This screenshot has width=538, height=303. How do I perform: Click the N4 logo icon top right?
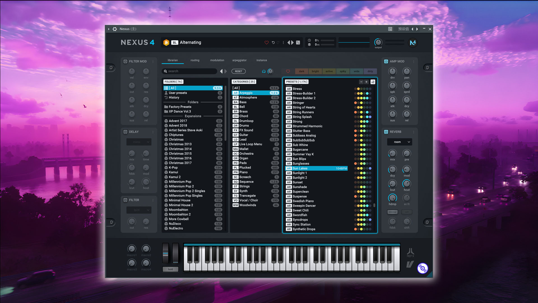click(x=413, y=43)
